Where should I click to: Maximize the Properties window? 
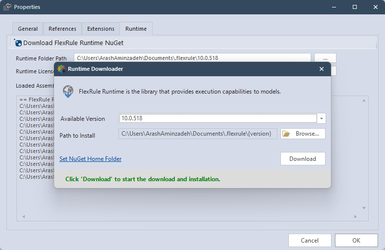click(x=355, y=7)
